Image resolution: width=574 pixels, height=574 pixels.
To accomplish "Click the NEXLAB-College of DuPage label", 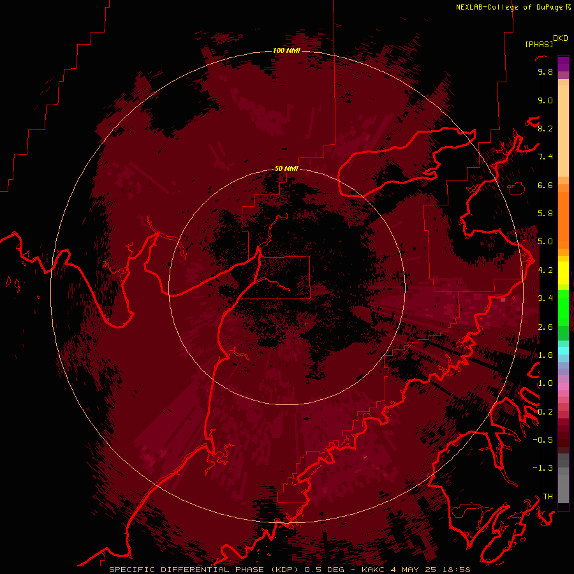I will pyautogui.click(x=510, y=7).
